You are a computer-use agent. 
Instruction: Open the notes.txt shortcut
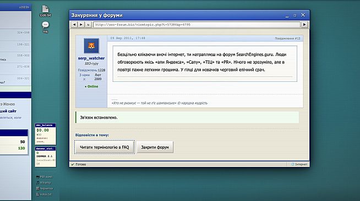pos(44,194)
